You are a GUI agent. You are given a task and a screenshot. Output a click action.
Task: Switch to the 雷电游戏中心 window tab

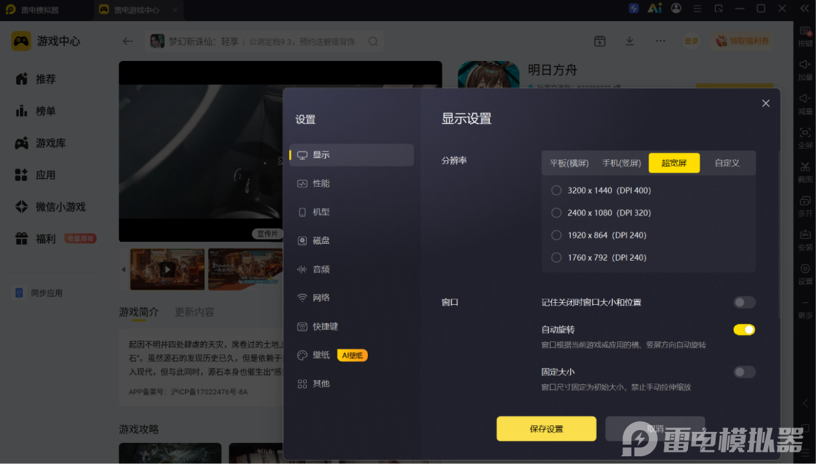tap(138, 10)
